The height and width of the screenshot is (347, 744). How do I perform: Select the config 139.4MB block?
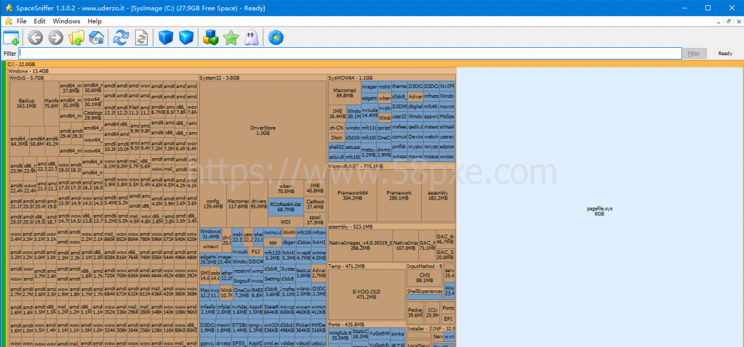point(213,203)
